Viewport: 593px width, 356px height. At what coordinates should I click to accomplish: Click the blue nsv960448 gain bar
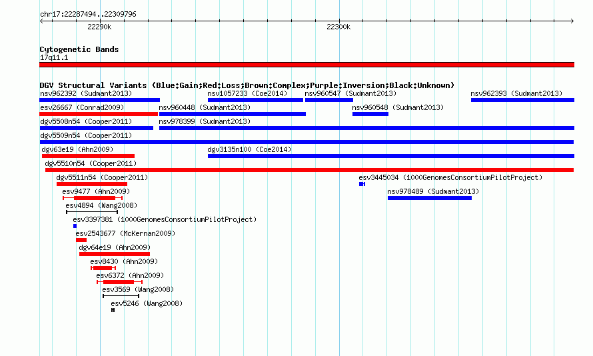233,114
